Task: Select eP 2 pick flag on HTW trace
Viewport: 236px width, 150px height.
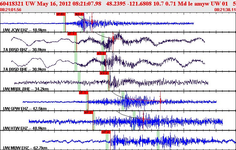Action: coord(89,112)
